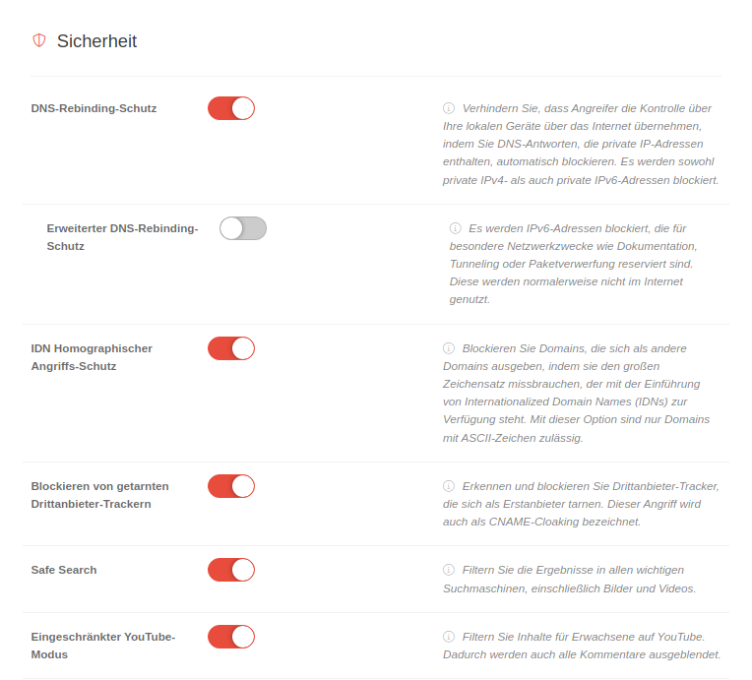Click the Safe Search setting label
Screen dimensions: 752x680
[x=64, y=570]
